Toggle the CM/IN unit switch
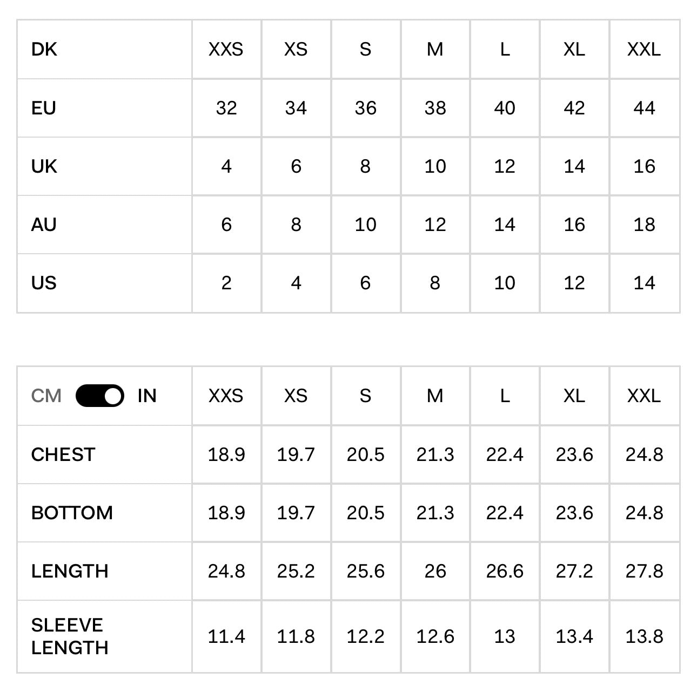This screenshot has height=692, width=697. coord(99,396)
